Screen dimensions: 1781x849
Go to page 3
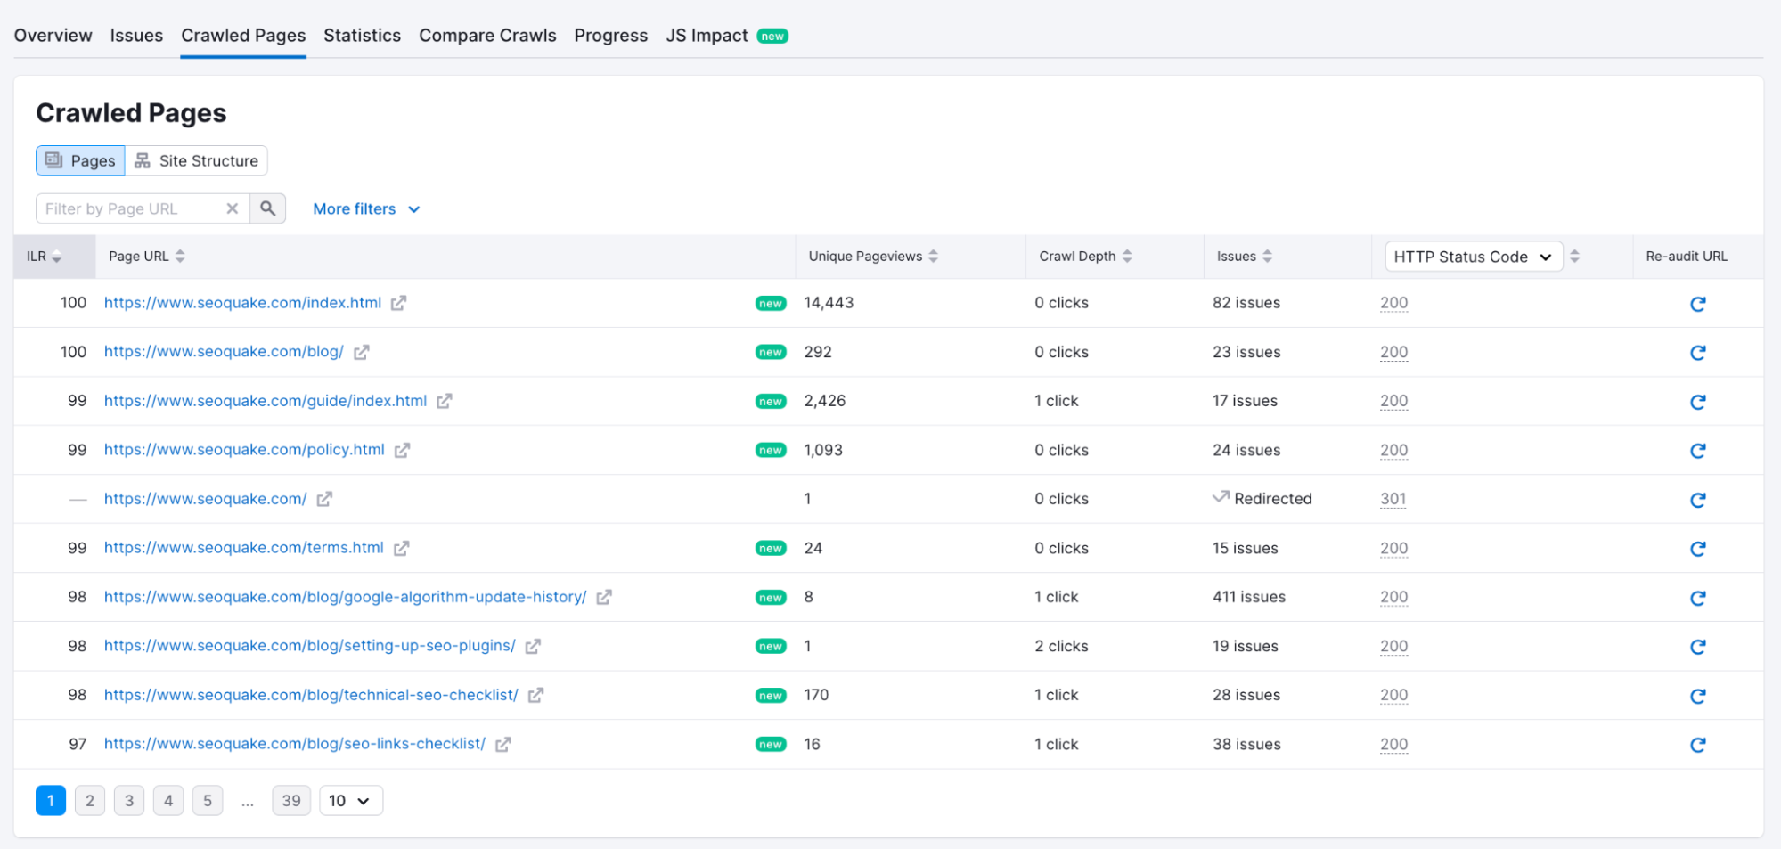point(129,800)
